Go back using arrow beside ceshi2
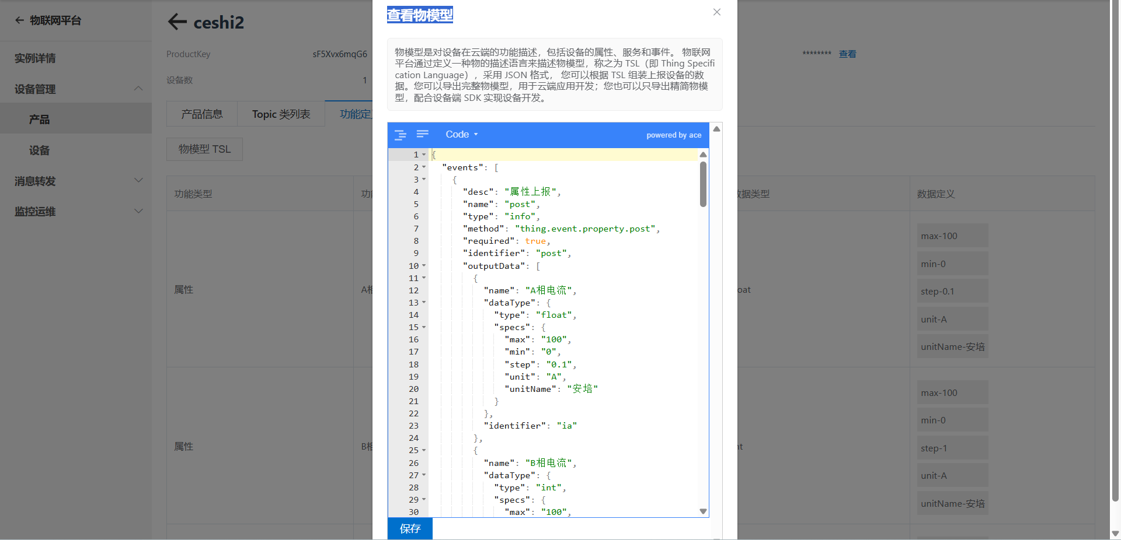 (177, 22)
